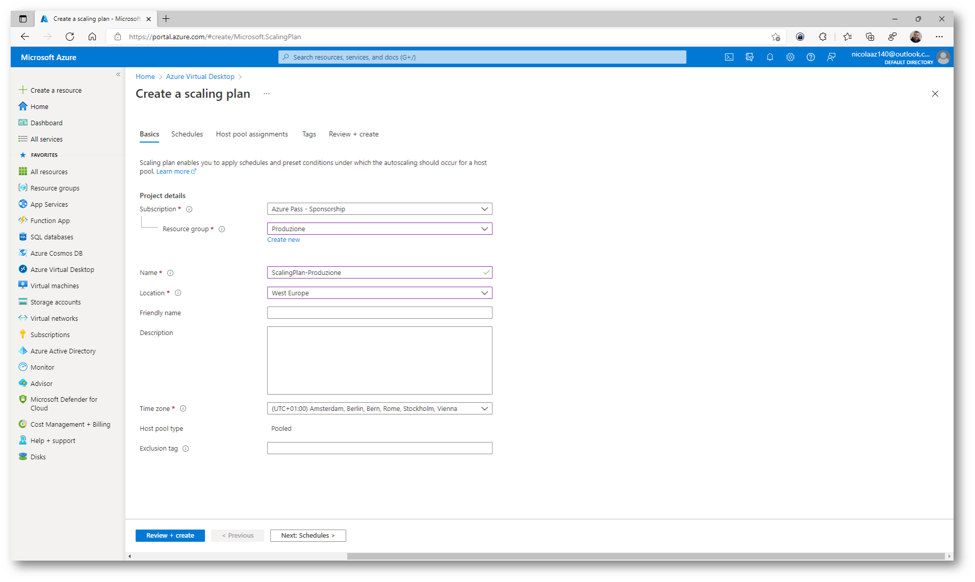
Task: Switch to the Schedules tab
Action: [x=187, y=134]
